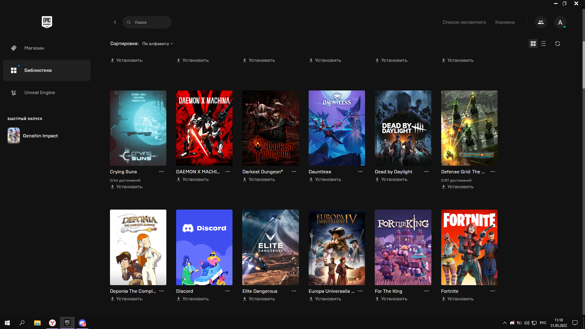
Task: Click the Epic Games taskbar icon
Action: click(67, 323)
